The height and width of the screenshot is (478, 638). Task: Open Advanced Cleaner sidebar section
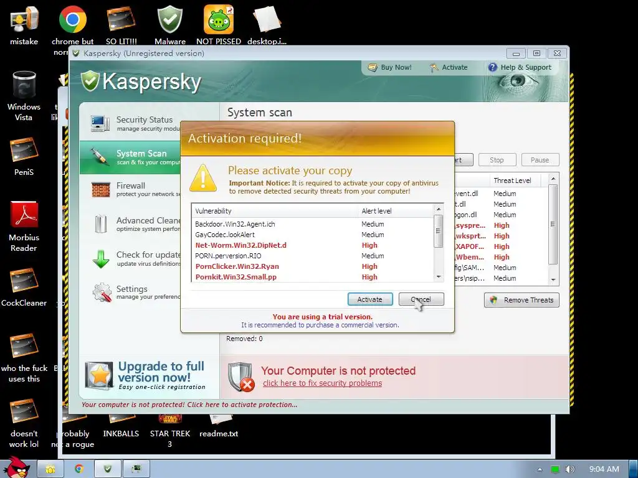point(130,224)
